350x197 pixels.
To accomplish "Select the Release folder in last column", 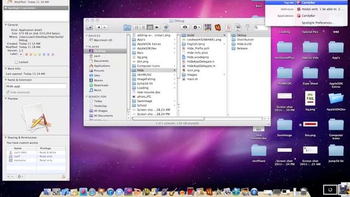I will 242,48.
